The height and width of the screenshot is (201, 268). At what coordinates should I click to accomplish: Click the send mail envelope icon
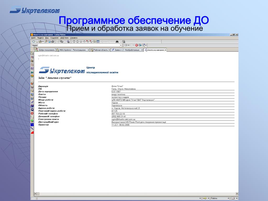click(x=49, y=42)
